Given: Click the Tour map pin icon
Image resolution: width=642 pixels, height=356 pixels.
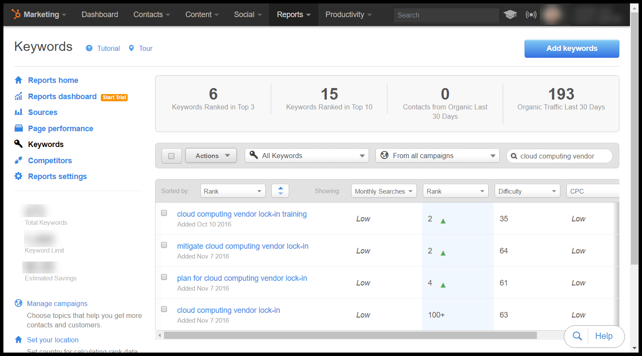Looking at the screenshot, I should 131,48.
